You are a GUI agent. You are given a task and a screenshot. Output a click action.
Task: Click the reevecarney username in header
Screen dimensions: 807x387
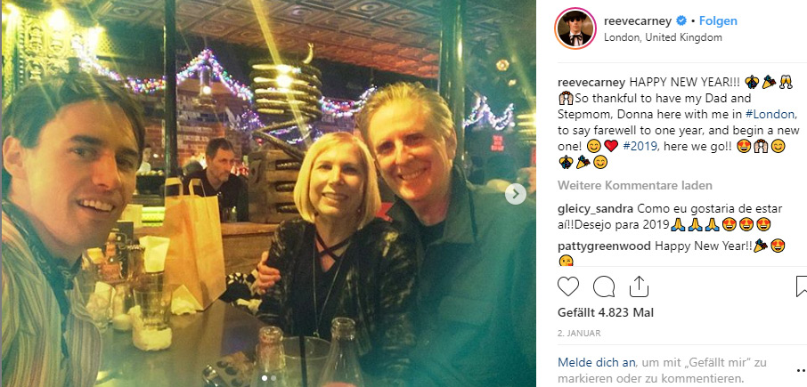click(x=637, y=21)
